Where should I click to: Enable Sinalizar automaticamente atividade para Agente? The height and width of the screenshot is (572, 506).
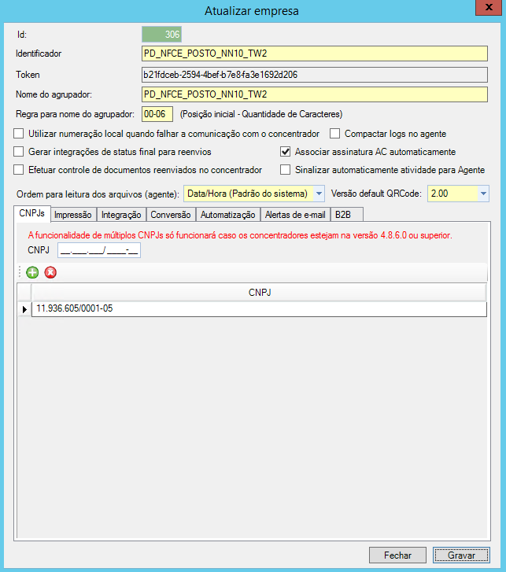pyautogui.click(x=286, y=170)
